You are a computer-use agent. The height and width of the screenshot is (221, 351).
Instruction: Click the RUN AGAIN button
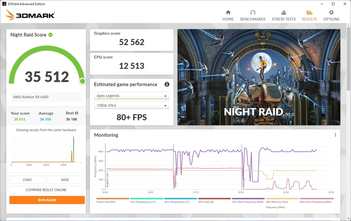(x=47, y=200)
